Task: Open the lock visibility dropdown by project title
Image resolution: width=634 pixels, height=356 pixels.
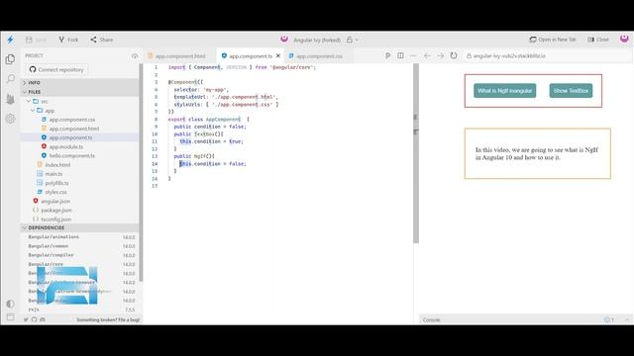Action: pyautogui.click(x=353, y=40)
